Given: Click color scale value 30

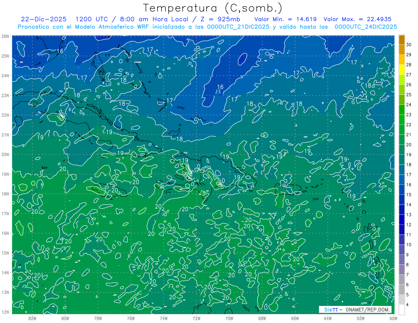Looking at the screenshot, I should (x=409, y=45).
